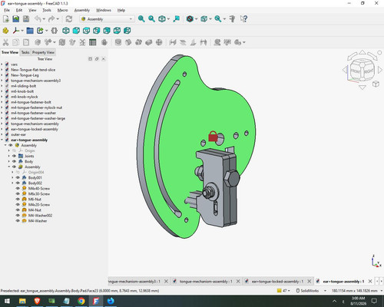Open the Assembly workbench selector dropdown

coord(107,19)
